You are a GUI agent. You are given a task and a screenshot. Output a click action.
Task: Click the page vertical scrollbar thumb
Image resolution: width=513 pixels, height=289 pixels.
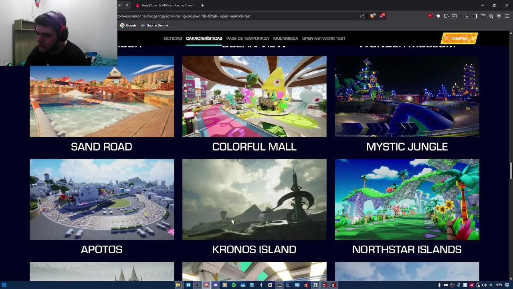tap(511, 171)
